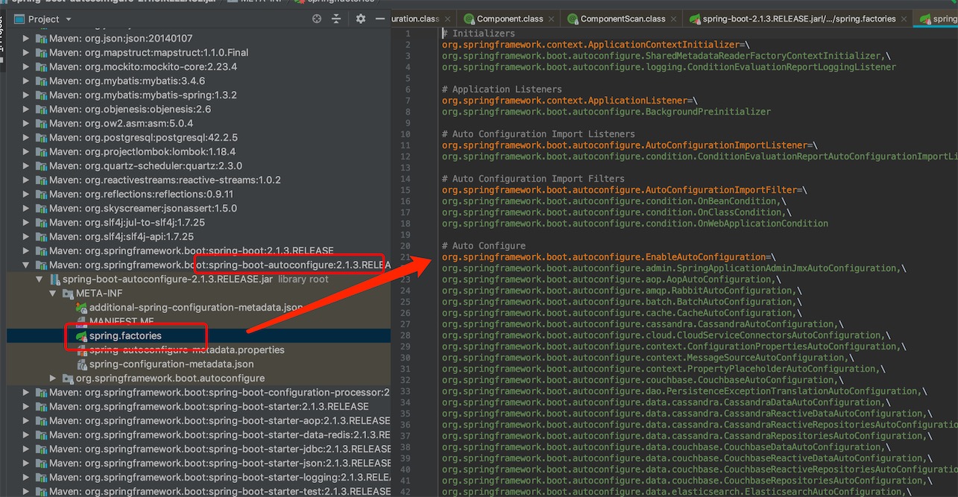
Task: Select Maven: org.skyscreamer:jsonassert:1.5.0 row
Action: coord(198,208)
